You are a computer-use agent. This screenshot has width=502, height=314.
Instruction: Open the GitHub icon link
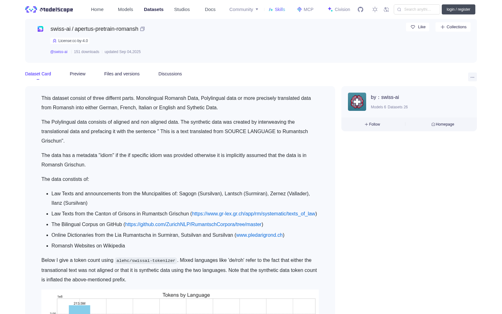point(360,9)
